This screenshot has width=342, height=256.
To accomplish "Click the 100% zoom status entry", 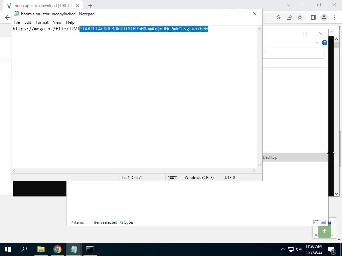I will pyautogui.click(x=173, y=178).
